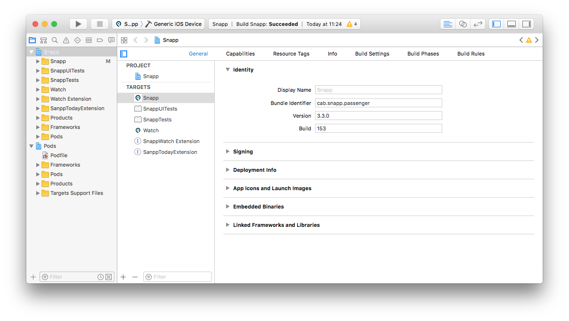Edit the Version field
This screenshot has height=321, width=569.
pyautogui.click(x=378, y=115)
